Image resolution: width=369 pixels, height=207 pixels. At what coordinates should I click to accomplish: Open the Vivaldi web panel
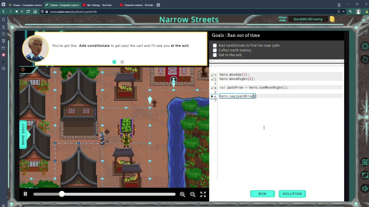[x=3, y=55]
